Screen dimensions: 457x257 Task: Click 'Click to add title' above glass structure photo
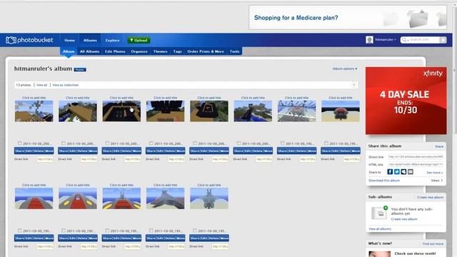coord(297,98)
